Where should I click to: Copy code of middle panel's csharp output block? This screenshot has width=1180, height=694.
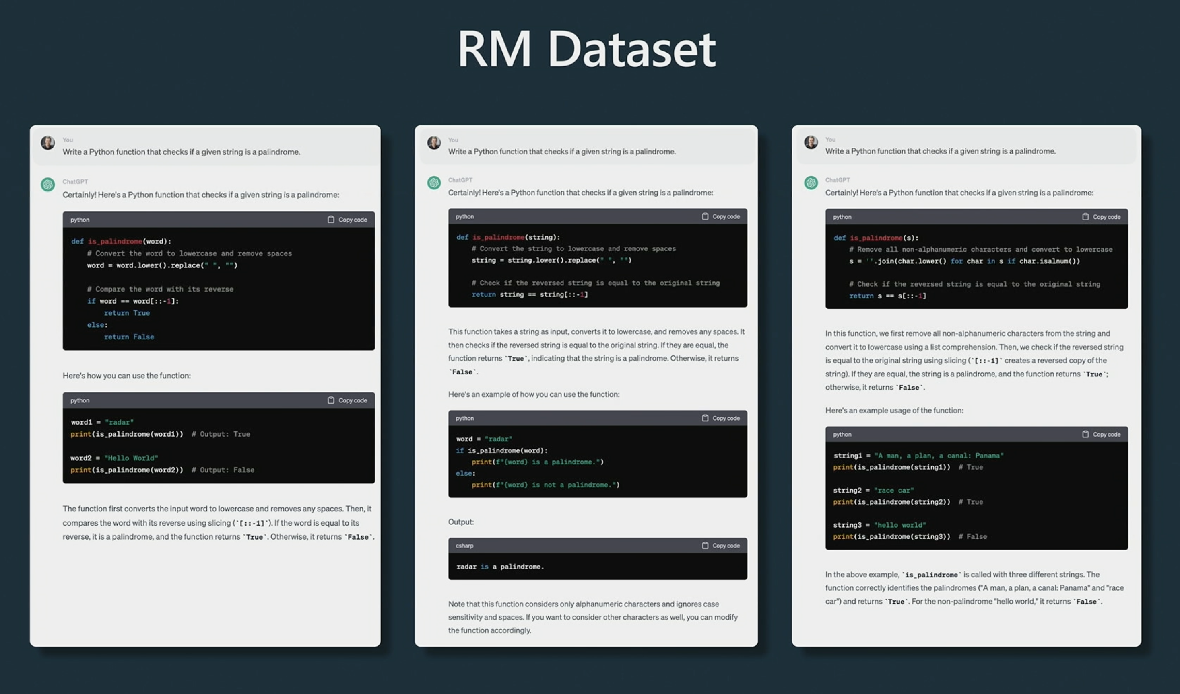(x=721, y=546)
